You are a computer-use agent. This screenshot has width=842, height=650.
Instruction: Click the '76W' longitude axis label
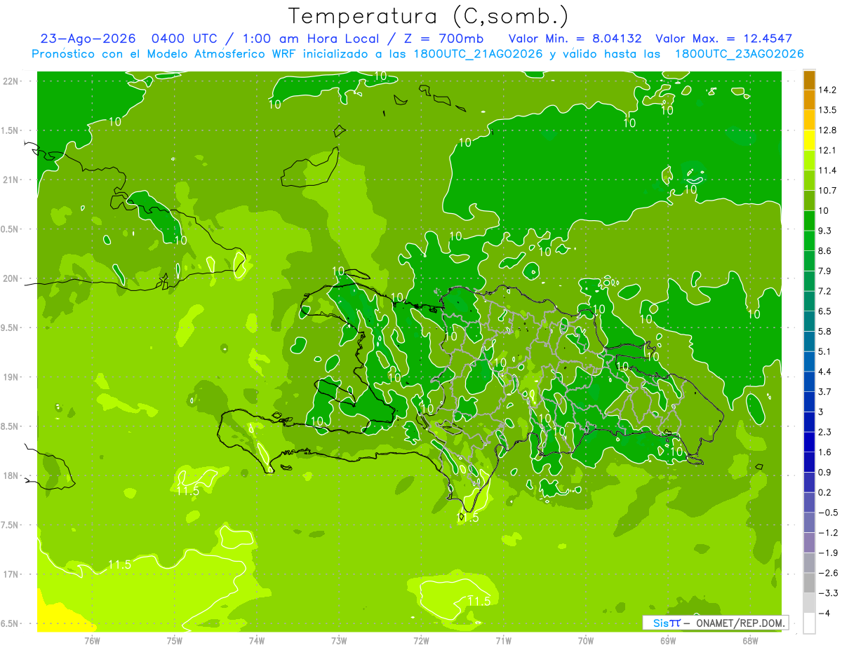(x=92, y=640)
